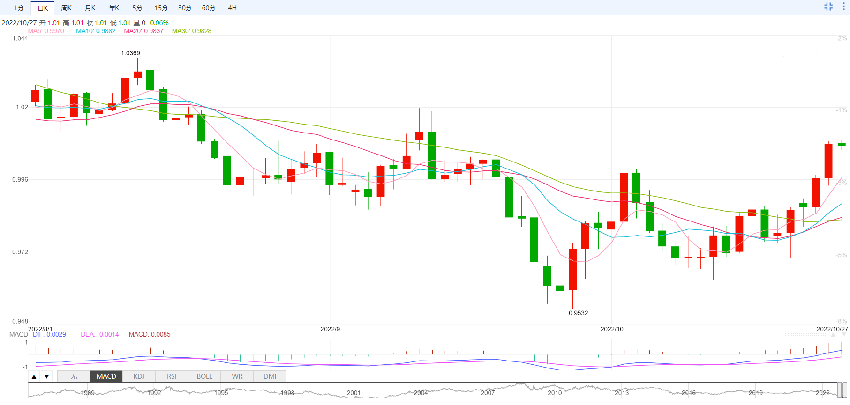Viewport: 850px width, 405px height.
Task: Switch to the 5分 timeframe
Action: tap(137, 8)
